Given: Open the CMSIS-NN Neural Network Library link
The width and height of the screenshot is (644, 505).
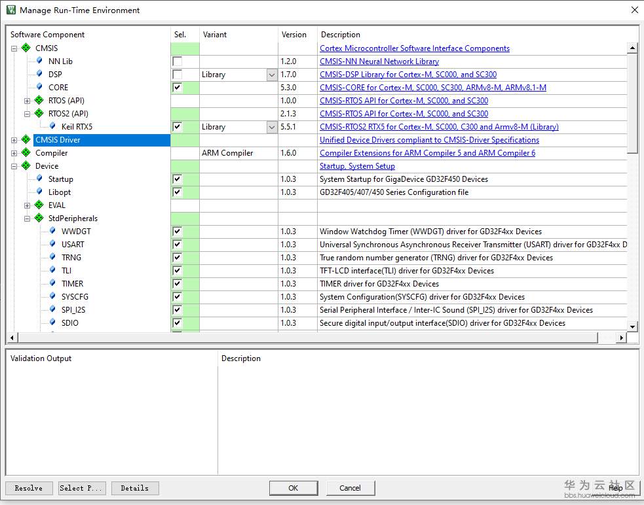Looking at the screenshot, I should (379, 61).
